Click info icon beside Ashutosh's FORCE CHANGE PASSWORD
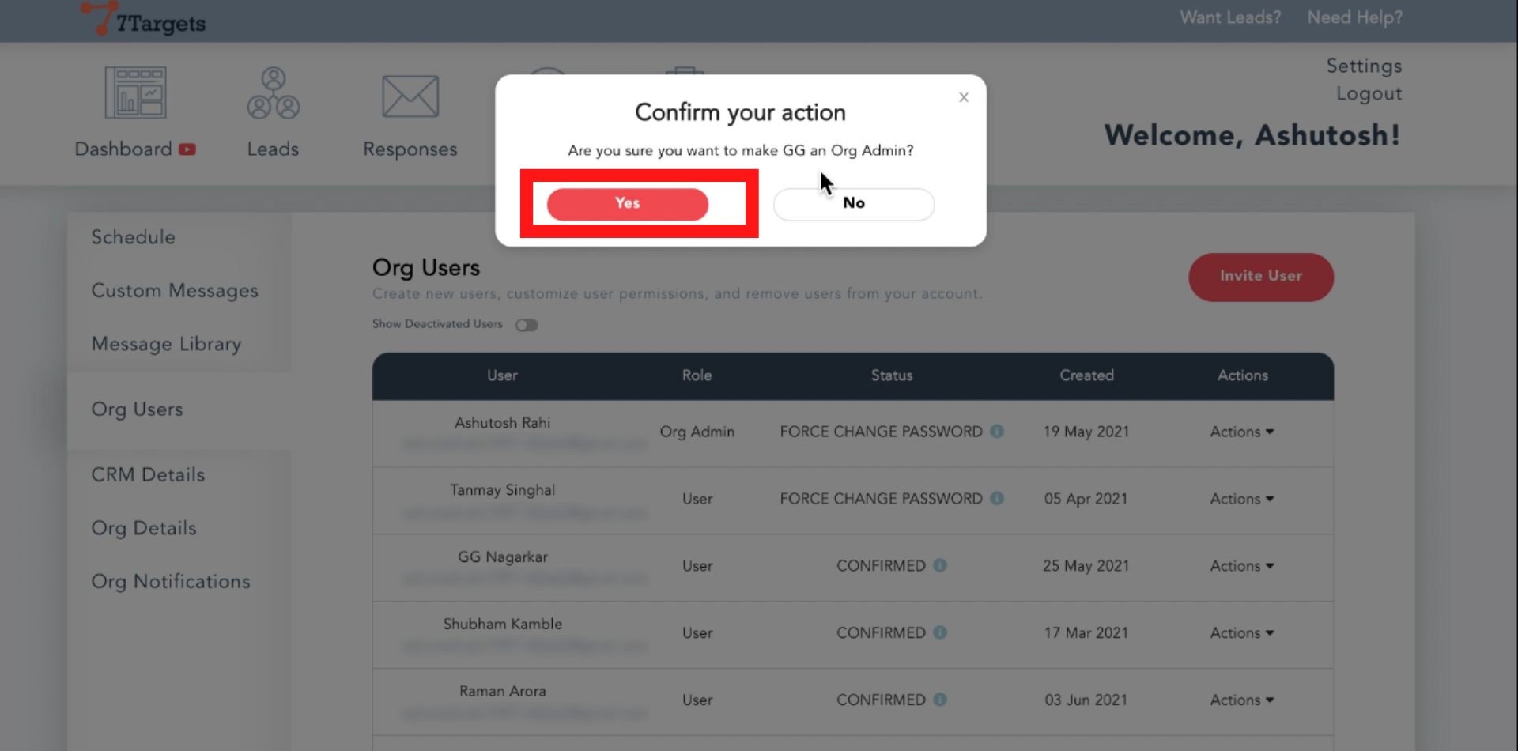This screenshot has width=1518, height=751. tap(997, 432)
